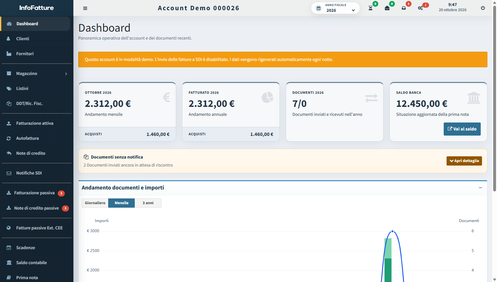This screenshot has height=282, width=497.
Task: Click the Notifiche SDI envelope icon
Action: click(x=9, y=173)
